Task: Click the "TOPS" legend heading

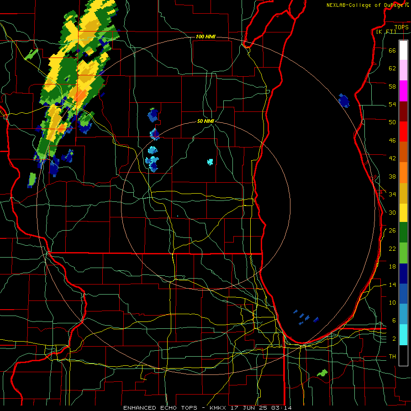Action: [401, 27]
